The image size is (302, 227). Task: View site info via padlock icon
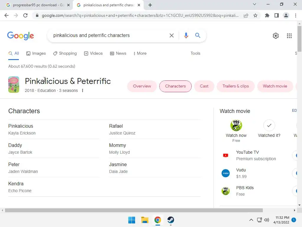tap(37, 15)
